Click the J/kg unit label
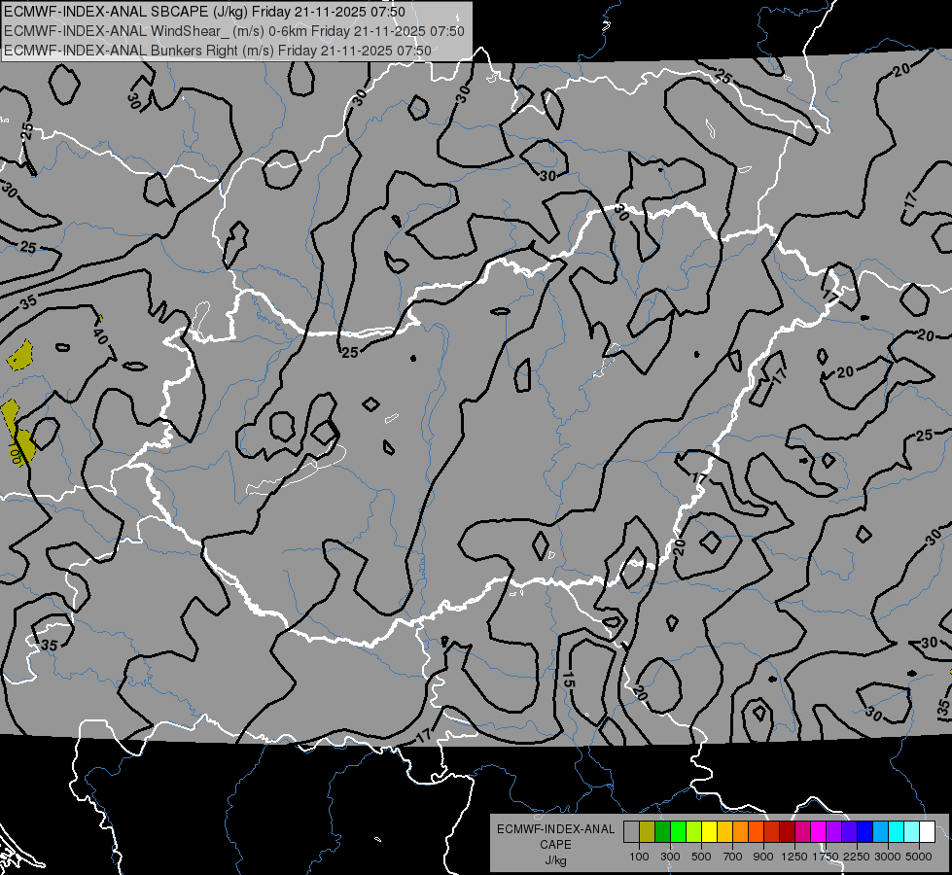Viewport: 952px width, 875px height. (x=555, y=860)
